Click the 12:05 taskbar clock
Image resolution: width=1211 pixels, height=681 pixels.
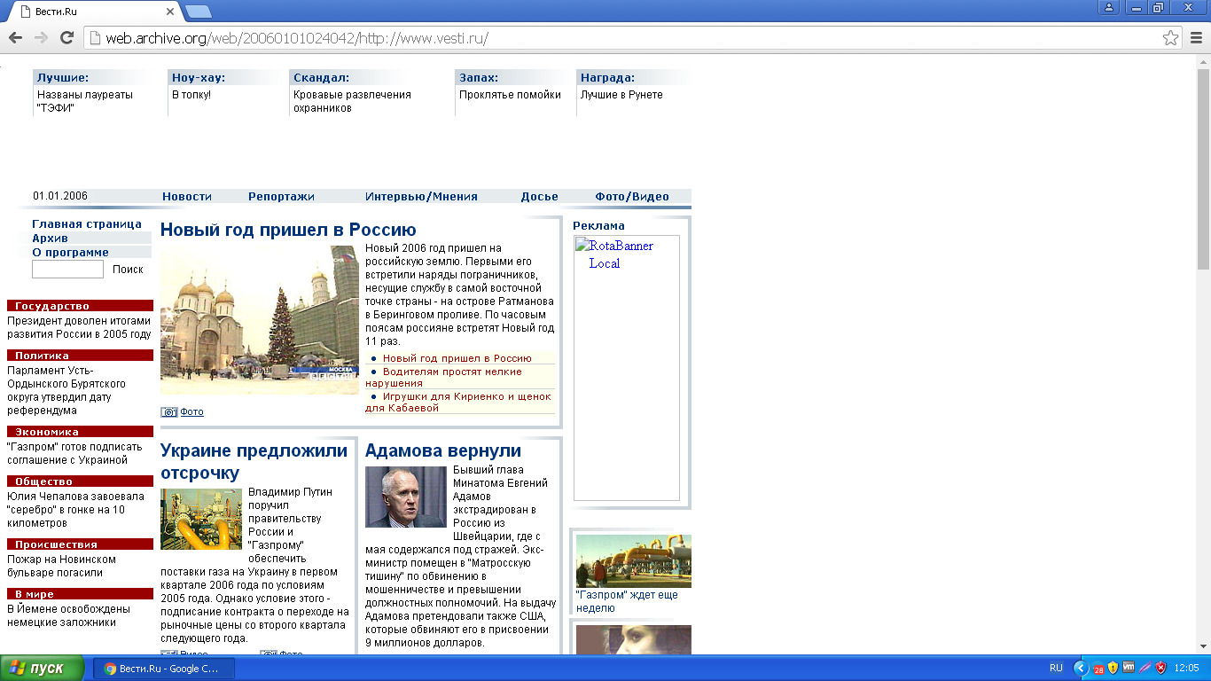point(1186,668)
